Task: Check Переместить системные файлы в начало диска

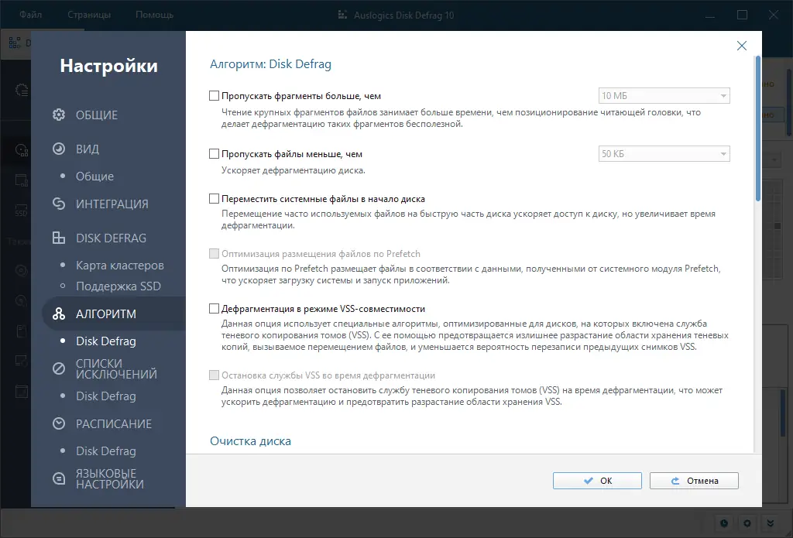Action: (214, 199)
